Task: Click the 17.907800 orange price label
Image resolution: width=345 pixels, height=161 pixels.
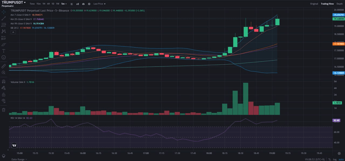Action: [x=339, y=44]
